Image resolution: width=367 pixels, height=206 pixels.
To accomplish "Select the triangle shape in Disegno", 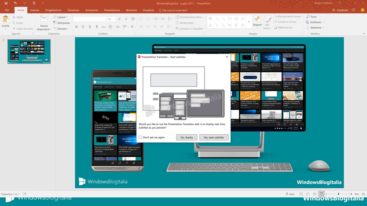I will 210,25.
